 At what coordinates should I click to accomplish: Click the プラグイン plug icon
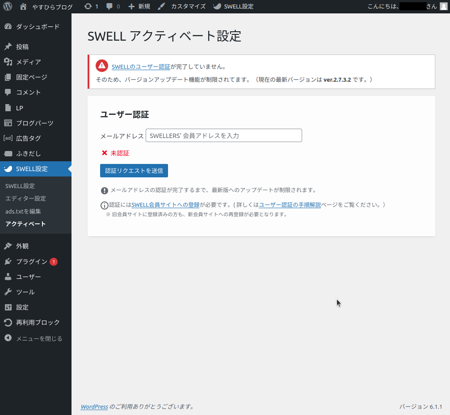tap(8, 261)
